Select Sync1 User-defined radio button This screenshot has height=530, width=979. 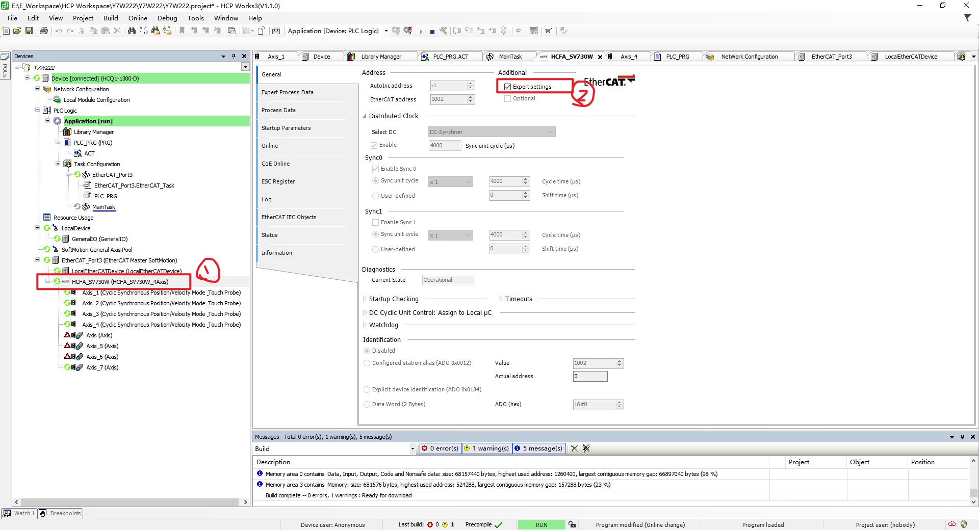pos(376,249)
